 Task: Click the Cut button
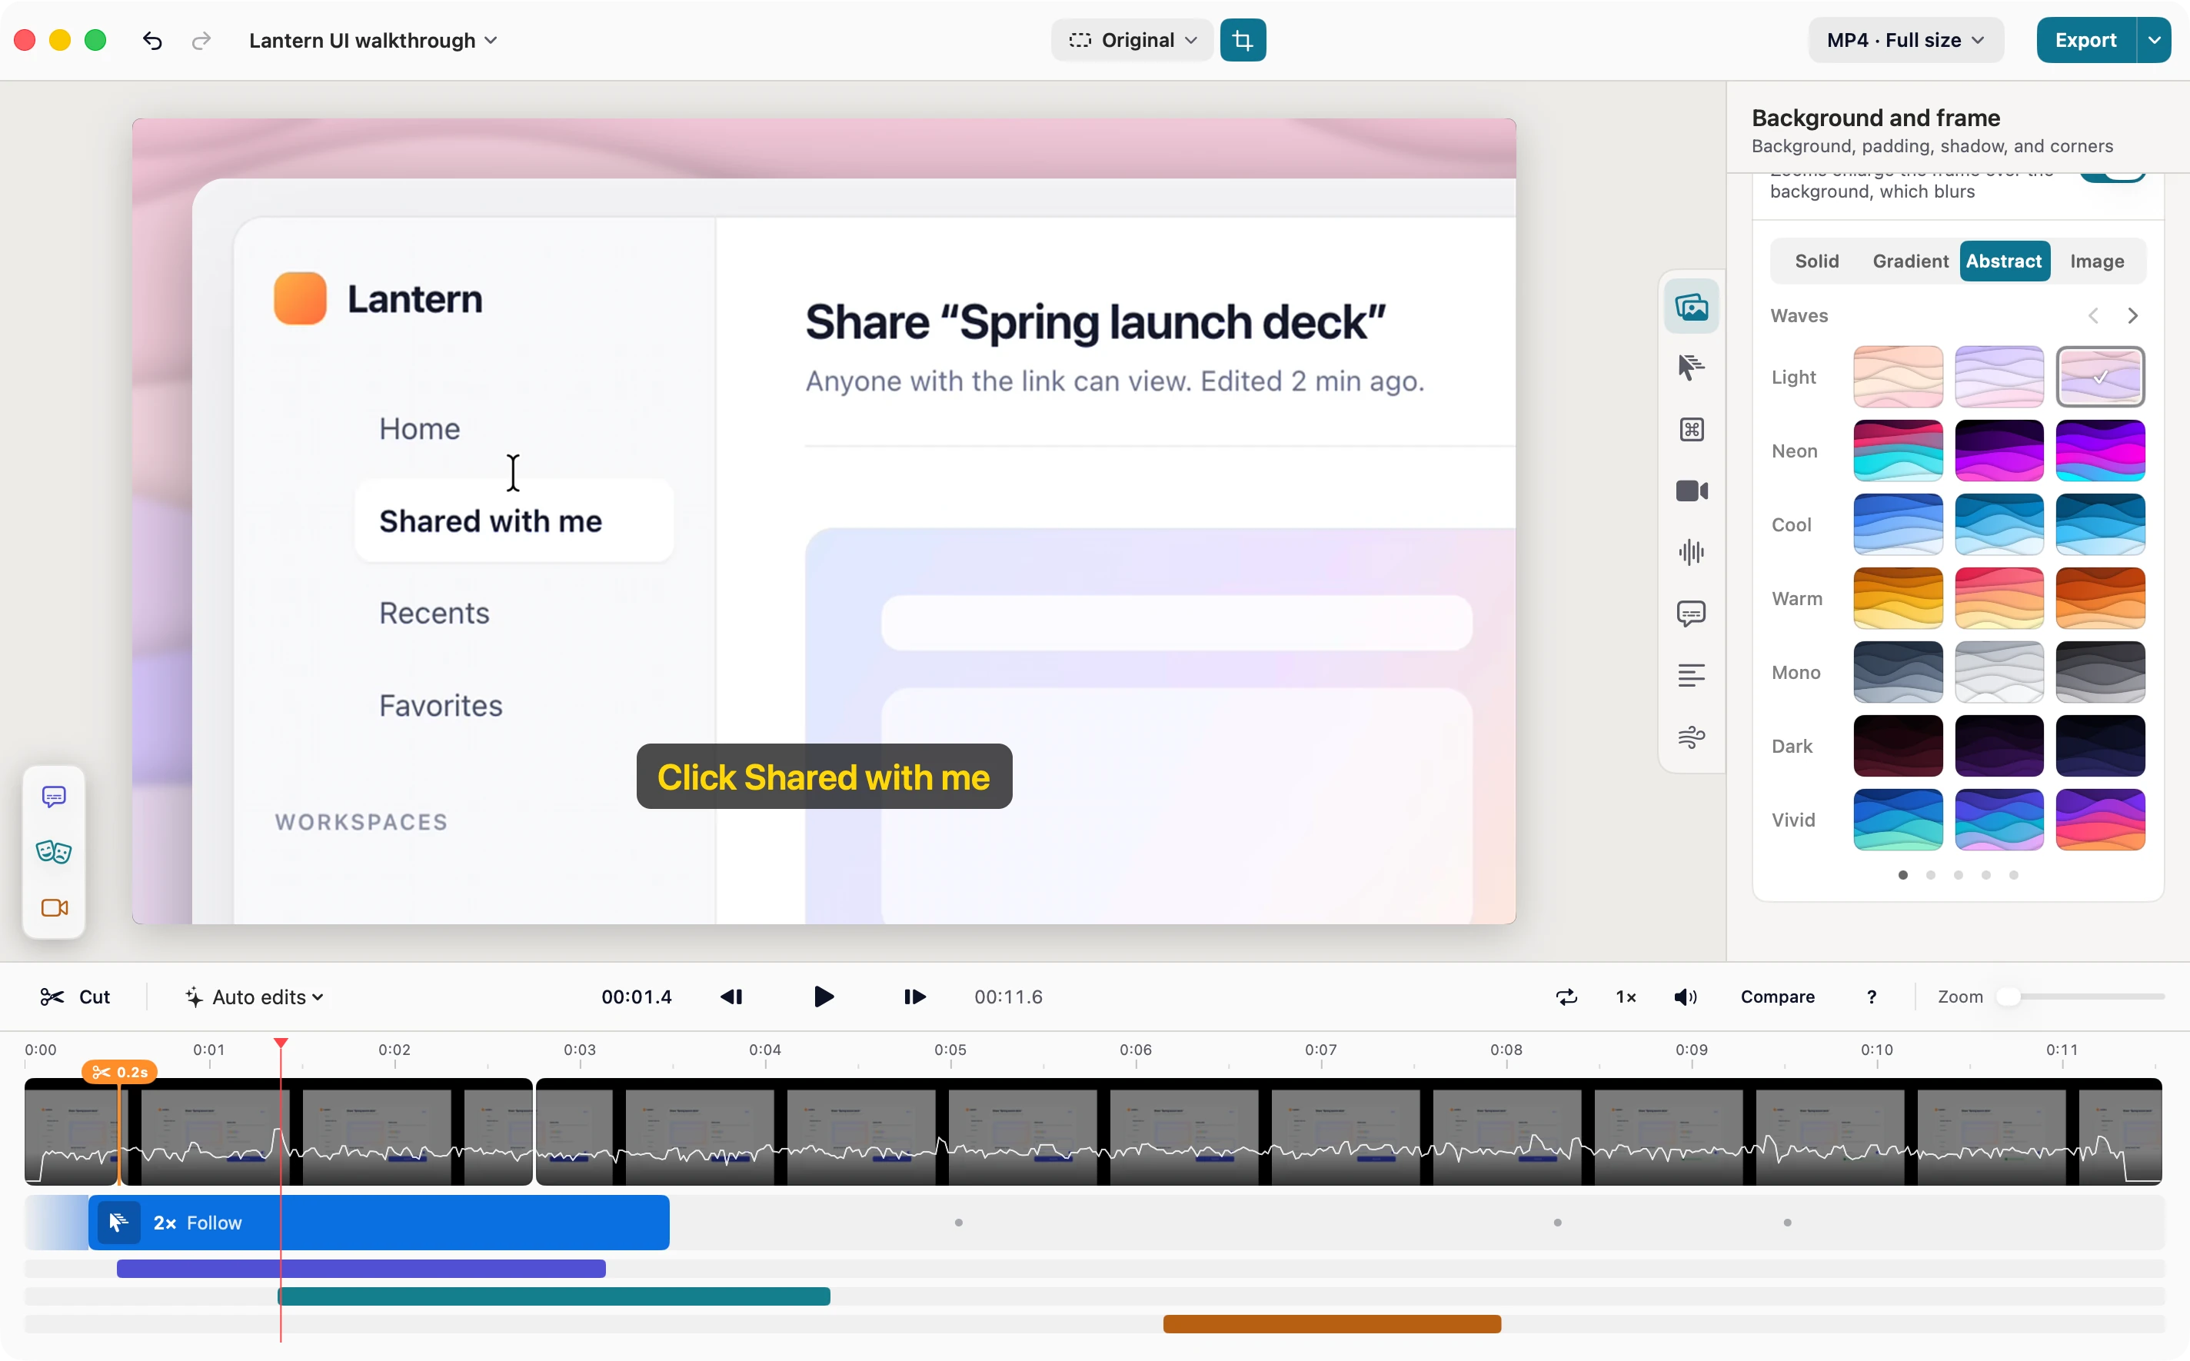pyautogui.click(x=75, y=997)
